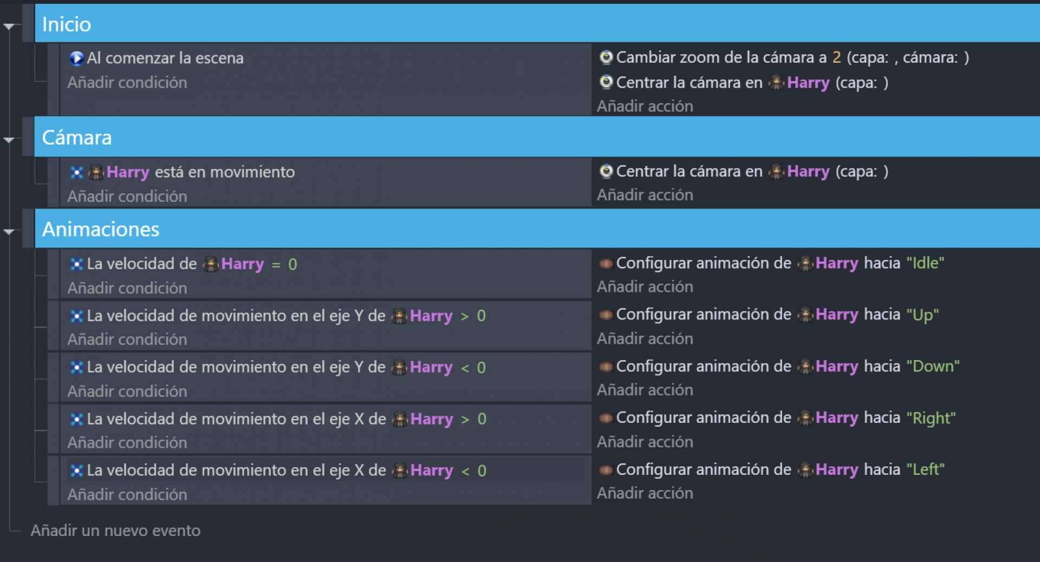Click the camera zoom action icon
Screen dimensions: 1040x562
(x=606, y=57)
